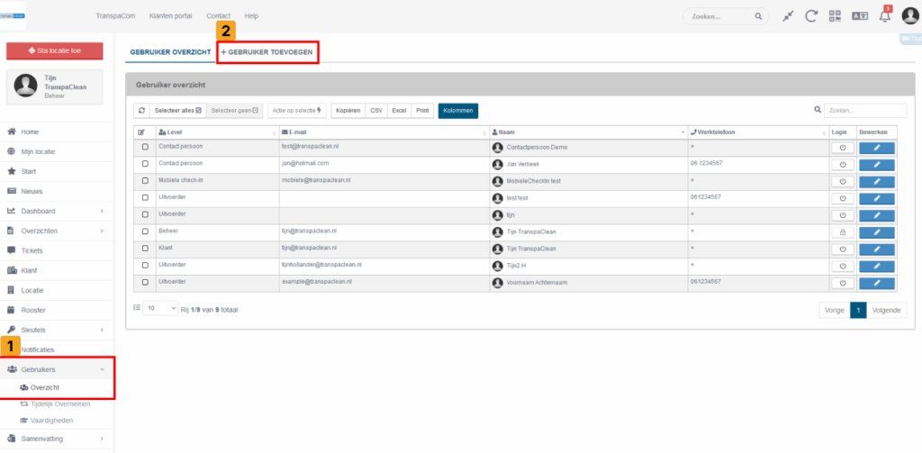This screenshot has height=453, width=922.
Task: Click the edit pencil for Jan Verbeek
Action: pyautogui.click(x=877, y=165)
